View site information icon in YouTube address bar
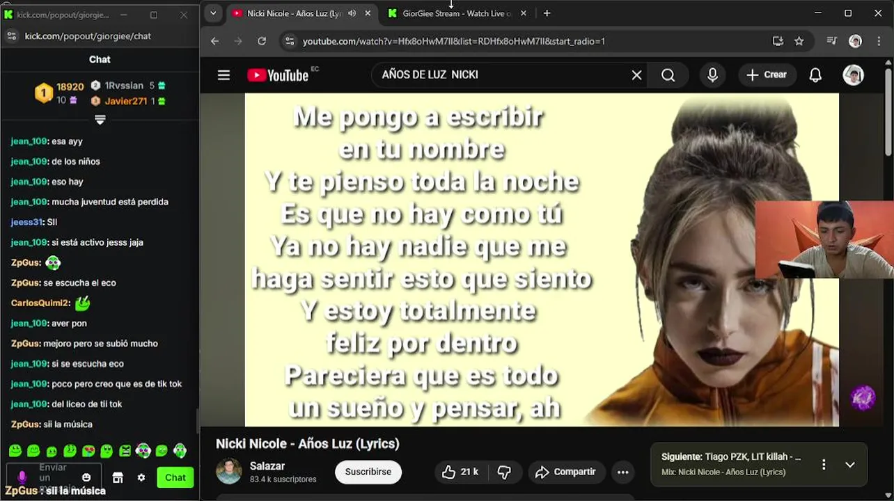Screen dimensions: 894x501 point(290,41)
